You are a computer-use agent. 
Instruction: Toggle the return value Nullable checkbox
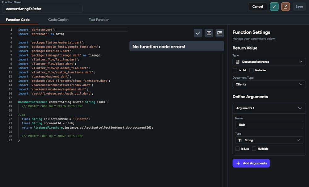coord(252,70)
